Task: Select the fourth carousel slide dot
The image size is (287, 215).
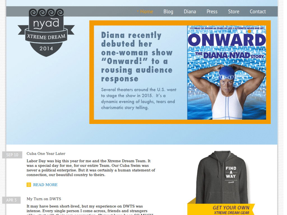Action: [x=254, y=31]
